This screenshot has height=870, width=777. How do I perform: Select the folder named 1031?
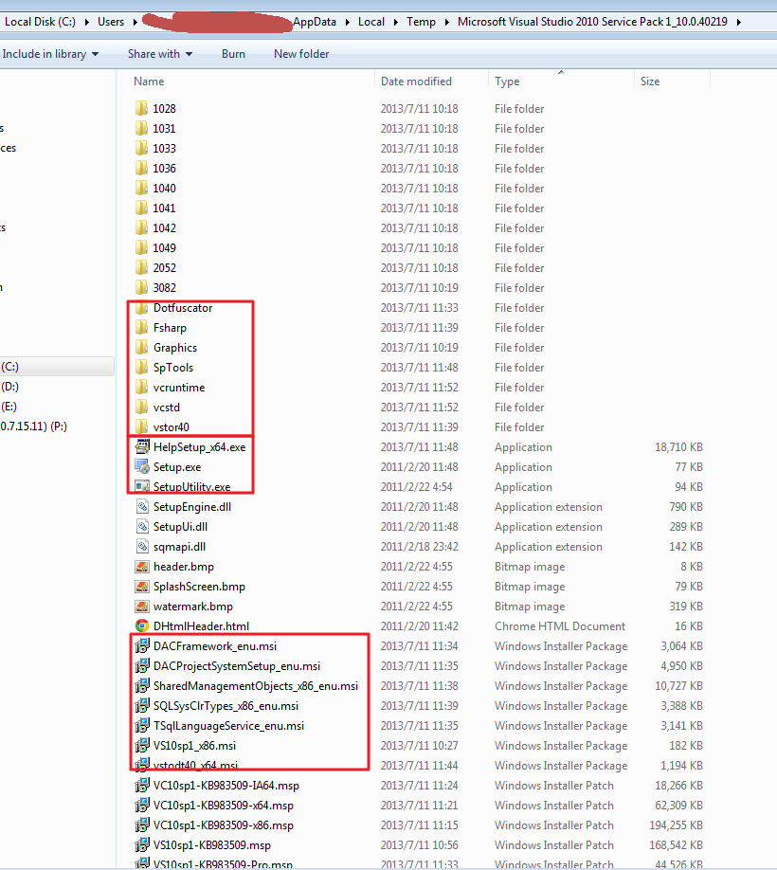click(x=164, y=128)
